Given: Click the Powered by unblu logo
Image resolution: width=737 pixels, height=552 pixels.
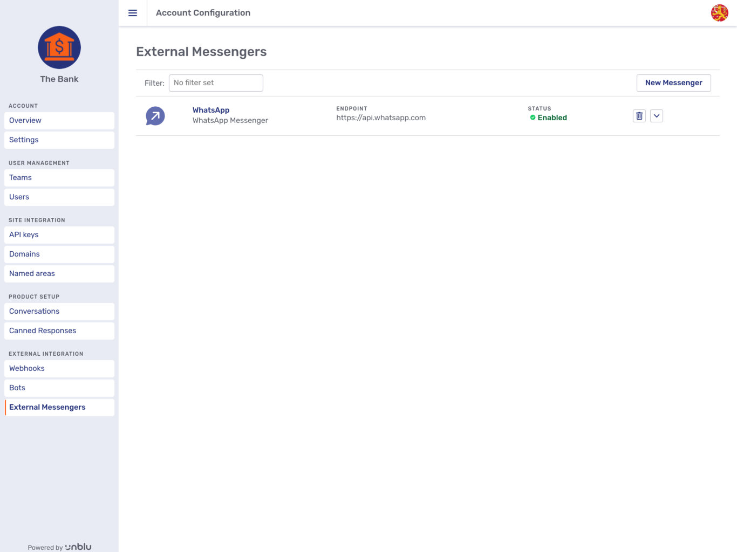Looking at the screenshot, I should coord(59,547).
